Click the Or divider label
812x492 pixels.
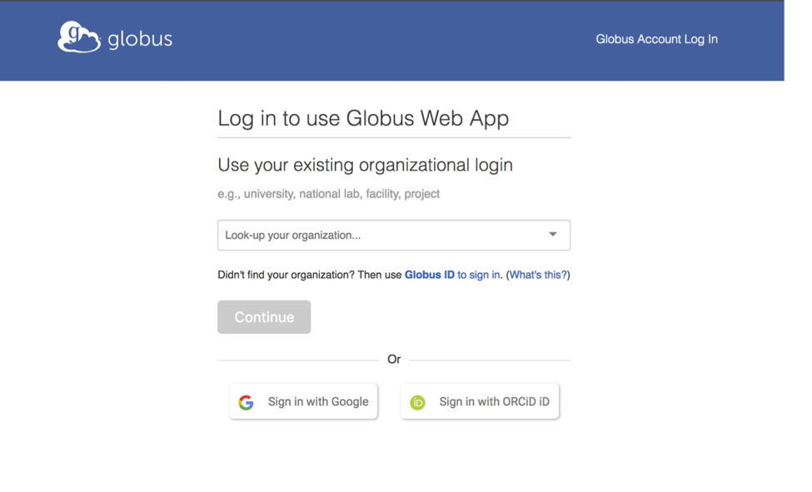point(394,360)
